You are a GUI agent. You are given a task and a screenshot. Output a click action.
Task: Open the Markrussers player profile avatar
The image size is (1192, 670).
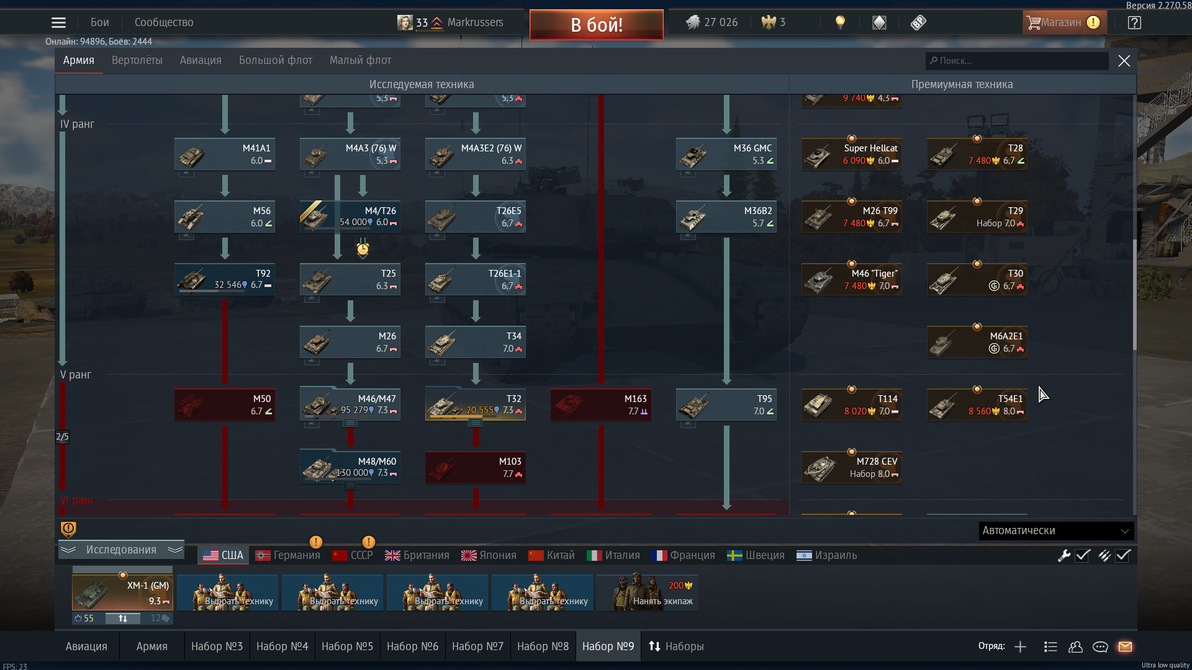405,23
